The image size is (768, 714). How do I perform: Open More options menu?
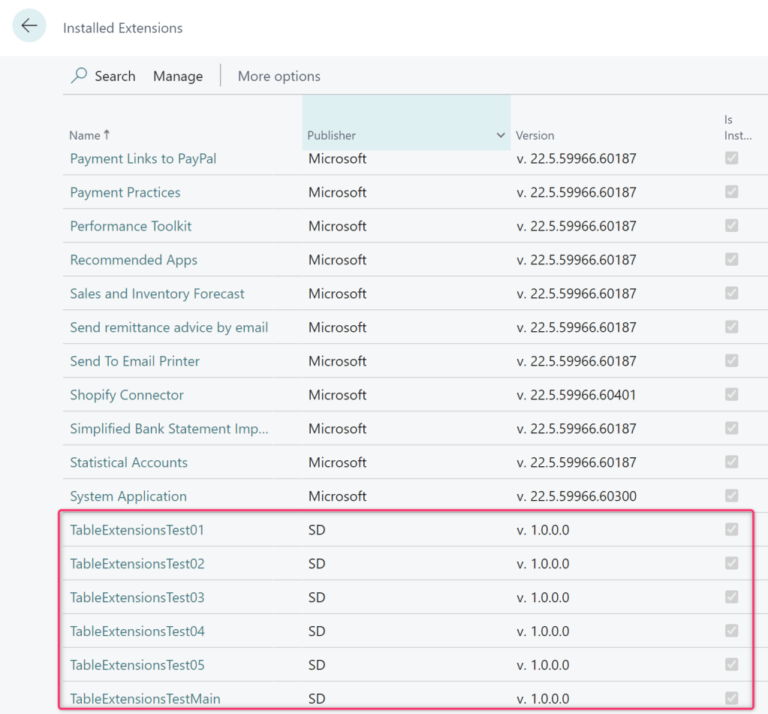pos(279,76)
